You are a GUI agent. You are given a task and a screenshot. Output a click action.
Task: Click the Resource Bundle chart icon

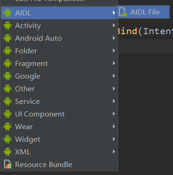coord(8,164)
